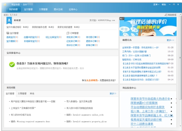
Task: Open the 退款中订单(0) link
Action: coord(93,41)
